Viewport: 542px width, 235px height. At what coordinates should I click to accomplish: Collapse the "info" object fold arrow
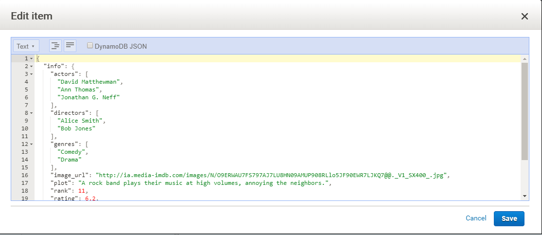pos(31,66)
